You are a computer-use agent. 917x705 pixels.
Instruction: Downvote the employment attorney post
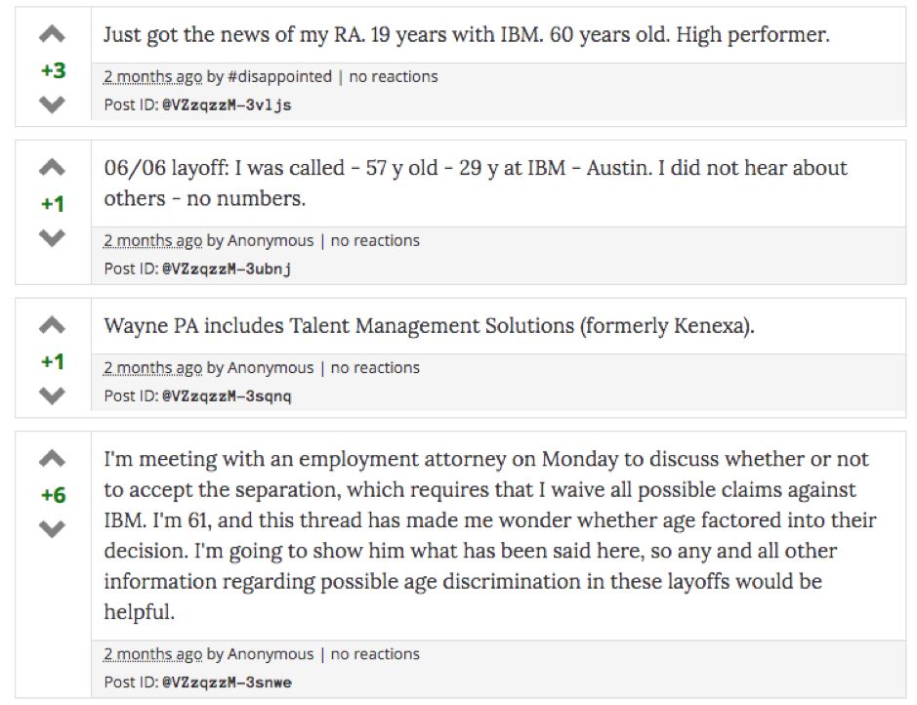pos(53,529)
